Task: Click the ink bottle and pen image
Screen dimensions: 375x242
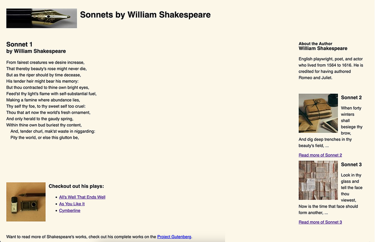Action: point(26,202)
